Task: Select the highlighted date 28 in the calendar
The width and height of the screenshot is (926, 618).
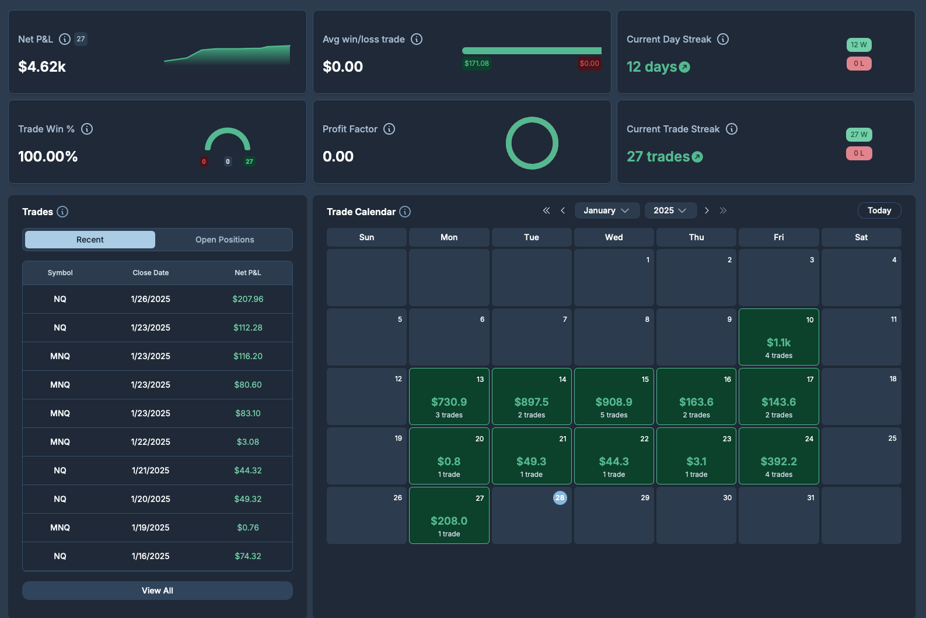Action: click(x=560, y=498)
